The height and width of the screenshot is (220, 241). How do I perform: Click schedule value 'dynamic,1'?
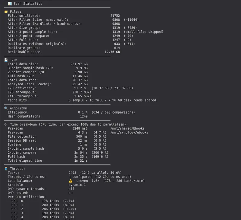click(x=77, y=185)
